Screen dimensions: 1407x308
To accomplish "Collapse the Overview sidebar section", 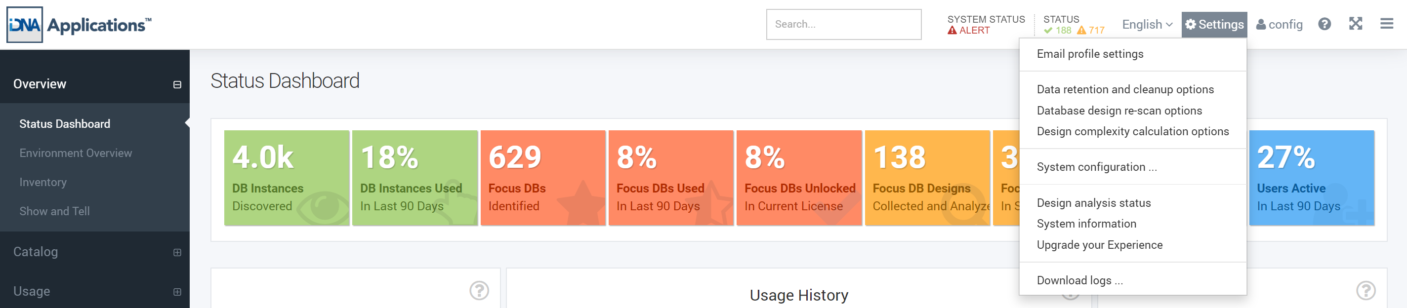I will [177, 84].
